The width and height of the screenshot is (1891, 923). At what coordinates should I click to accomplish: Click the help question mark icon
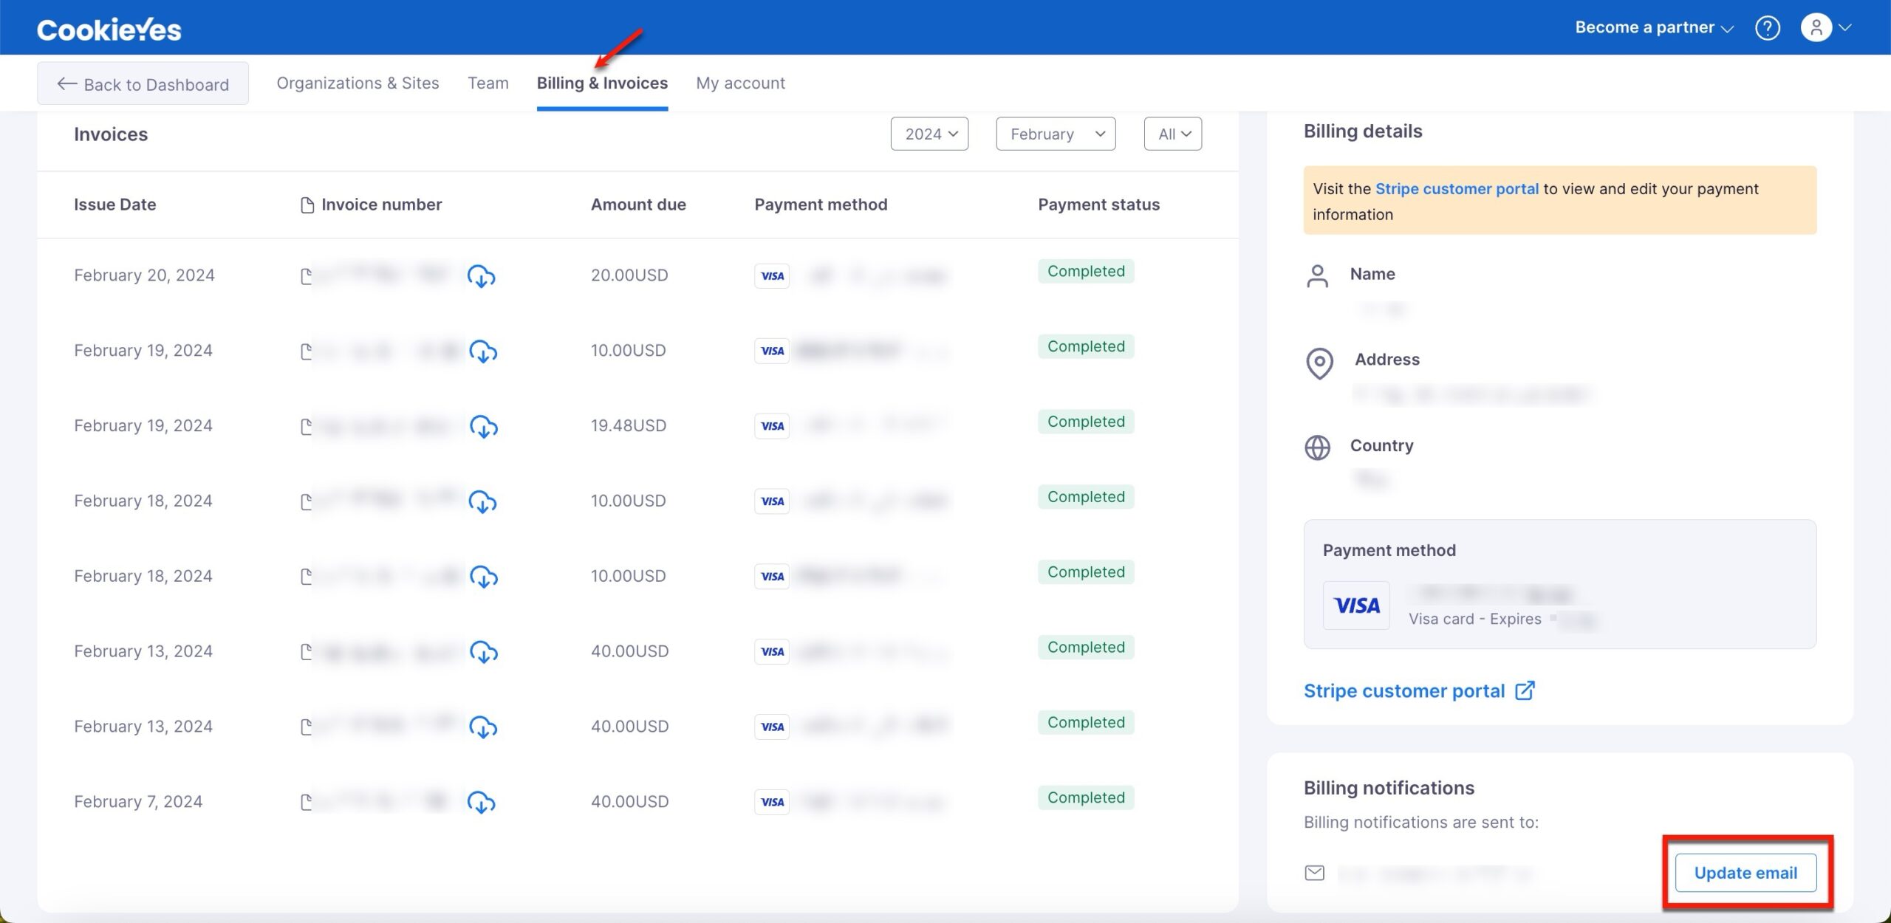tap(1767, 28)
